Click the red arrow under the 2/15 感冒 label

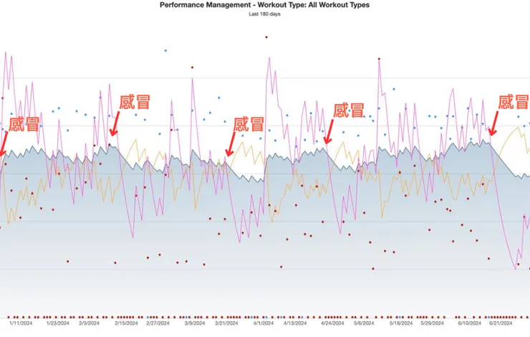click(x=115, y=123)
